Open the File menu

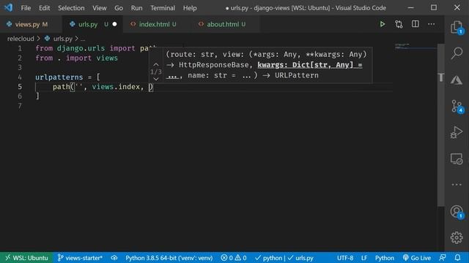point(26,8)
